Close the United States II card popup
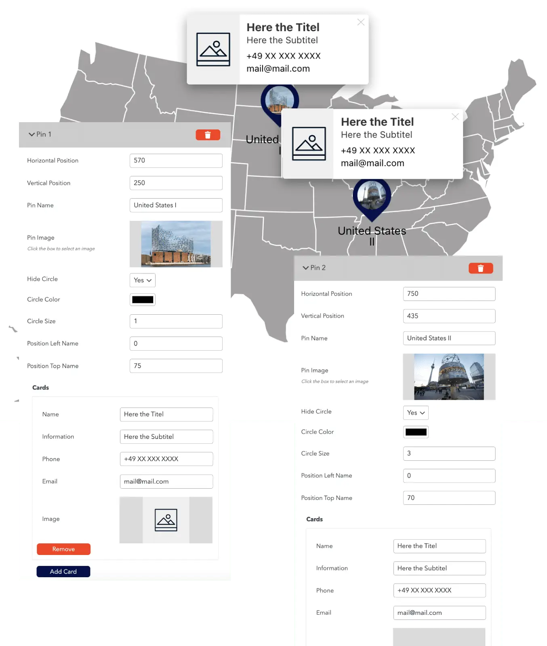The width and height of the screenshot is (547, 646). click(455, 116)
